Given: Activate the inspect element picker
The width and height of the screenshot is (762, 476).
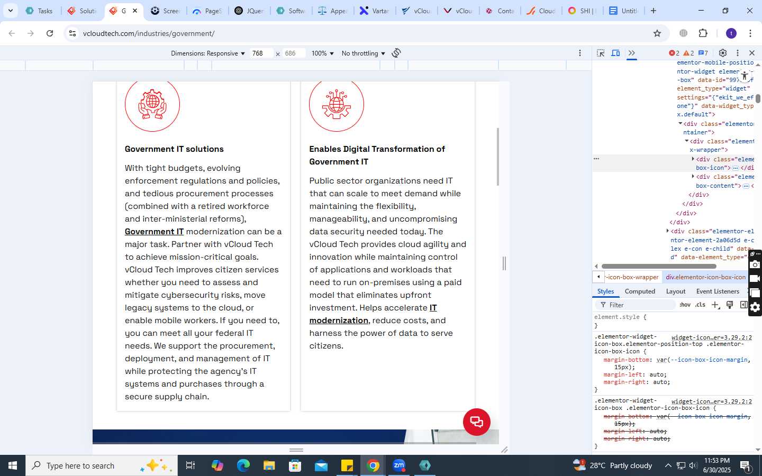Looking at the screenshot, I should (x=601, y=53).
